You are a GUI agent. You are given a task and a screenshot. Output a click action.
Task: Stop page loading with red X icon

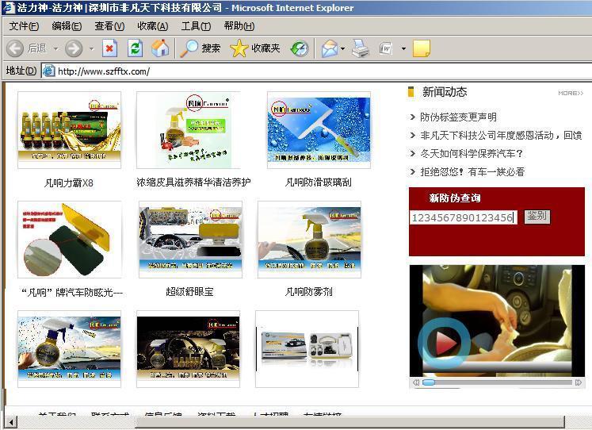[x=109, y=48]
